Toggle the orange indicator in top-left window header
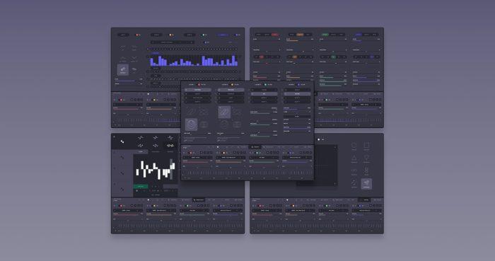Viewport: 495px width, 261px height. (x=170, y=35)
